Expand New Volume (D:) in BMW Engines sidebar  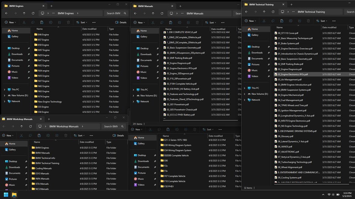4,95
